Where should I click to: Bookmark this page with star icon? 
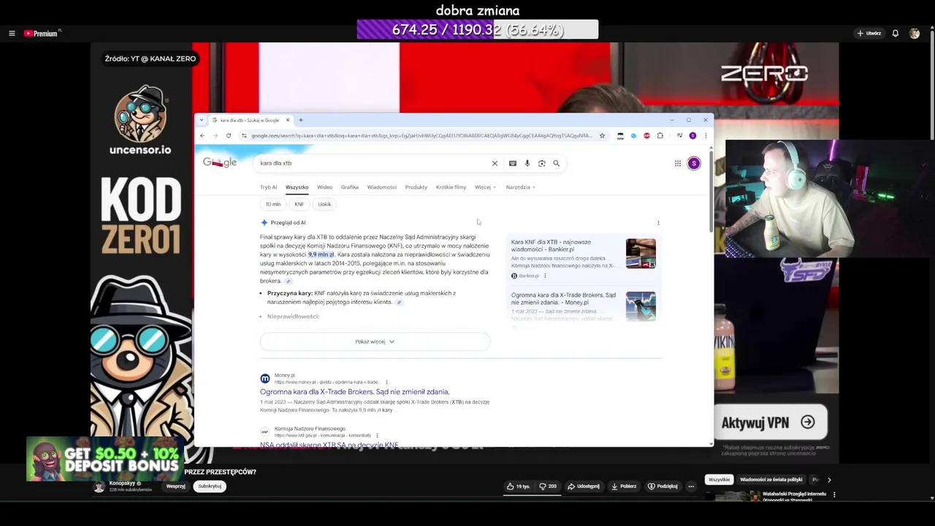tap(602, 135)
